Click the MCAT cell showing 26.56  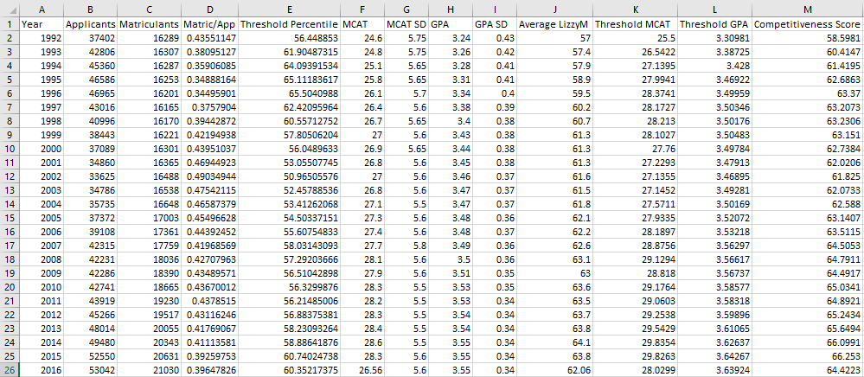coord(362,369)
